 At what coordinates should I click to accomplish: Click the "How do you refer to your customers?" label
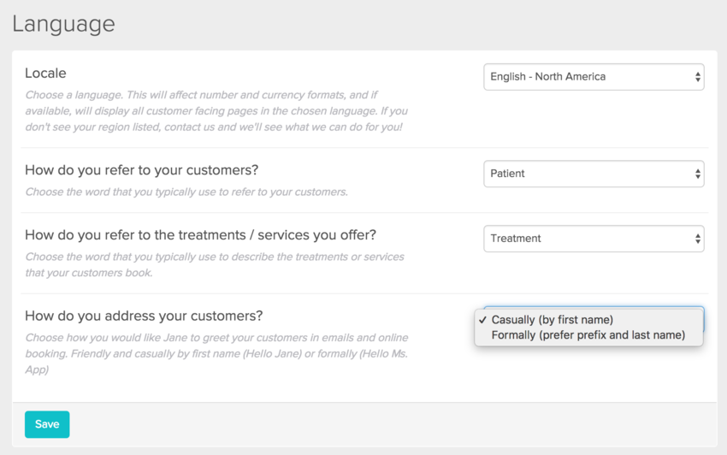click(x=141, y=170)
